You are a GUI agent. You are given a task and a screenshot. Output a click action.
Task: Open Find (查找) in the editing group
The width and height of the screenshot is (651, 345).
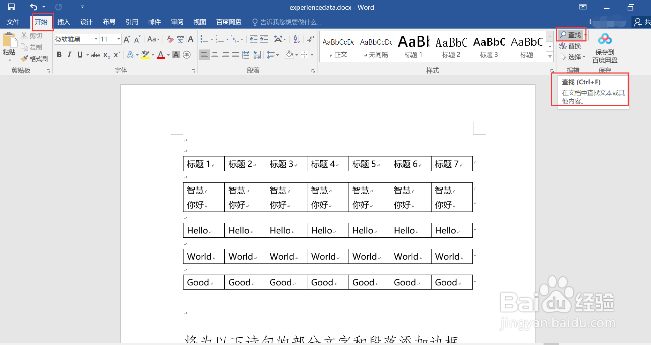click(x=570, y=34)
